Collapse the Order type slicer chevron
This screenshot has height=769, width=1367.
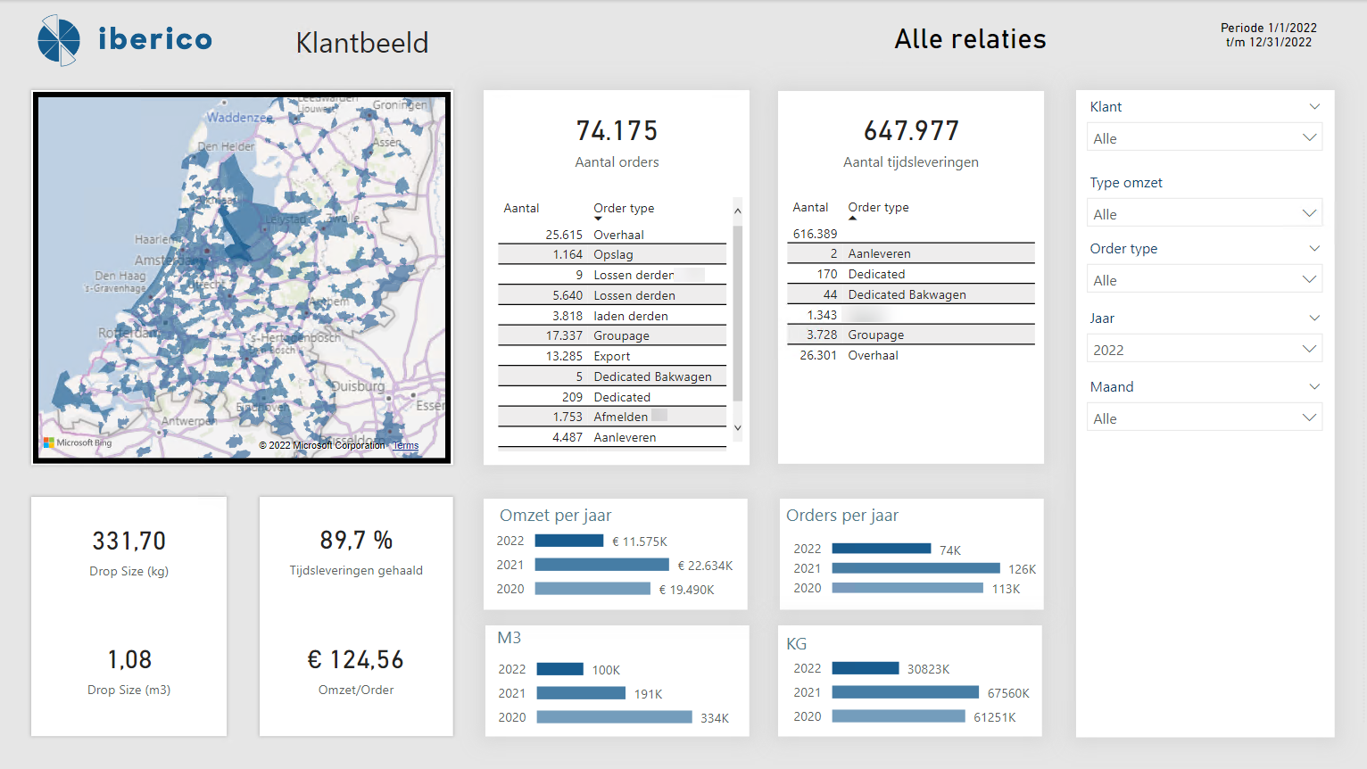[x=1314, y=248]
